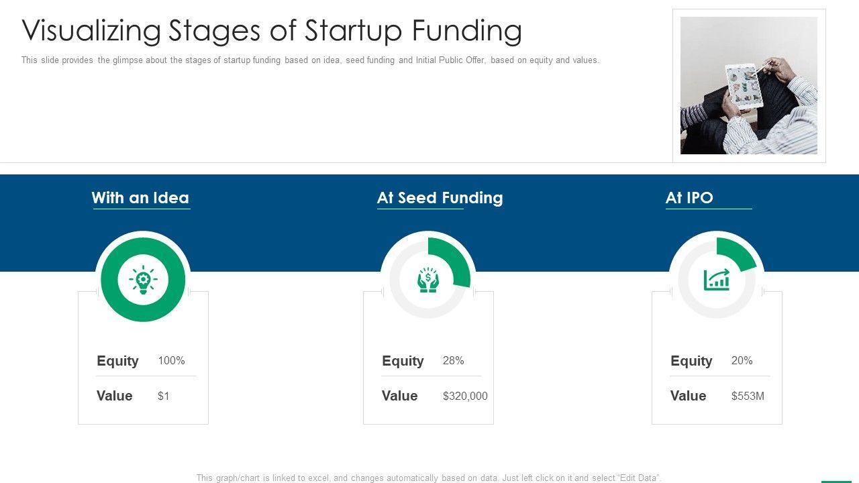This screenshot has height=483, width=859.
Task: Select the green IPO donut segment
Action: point(737,255)
